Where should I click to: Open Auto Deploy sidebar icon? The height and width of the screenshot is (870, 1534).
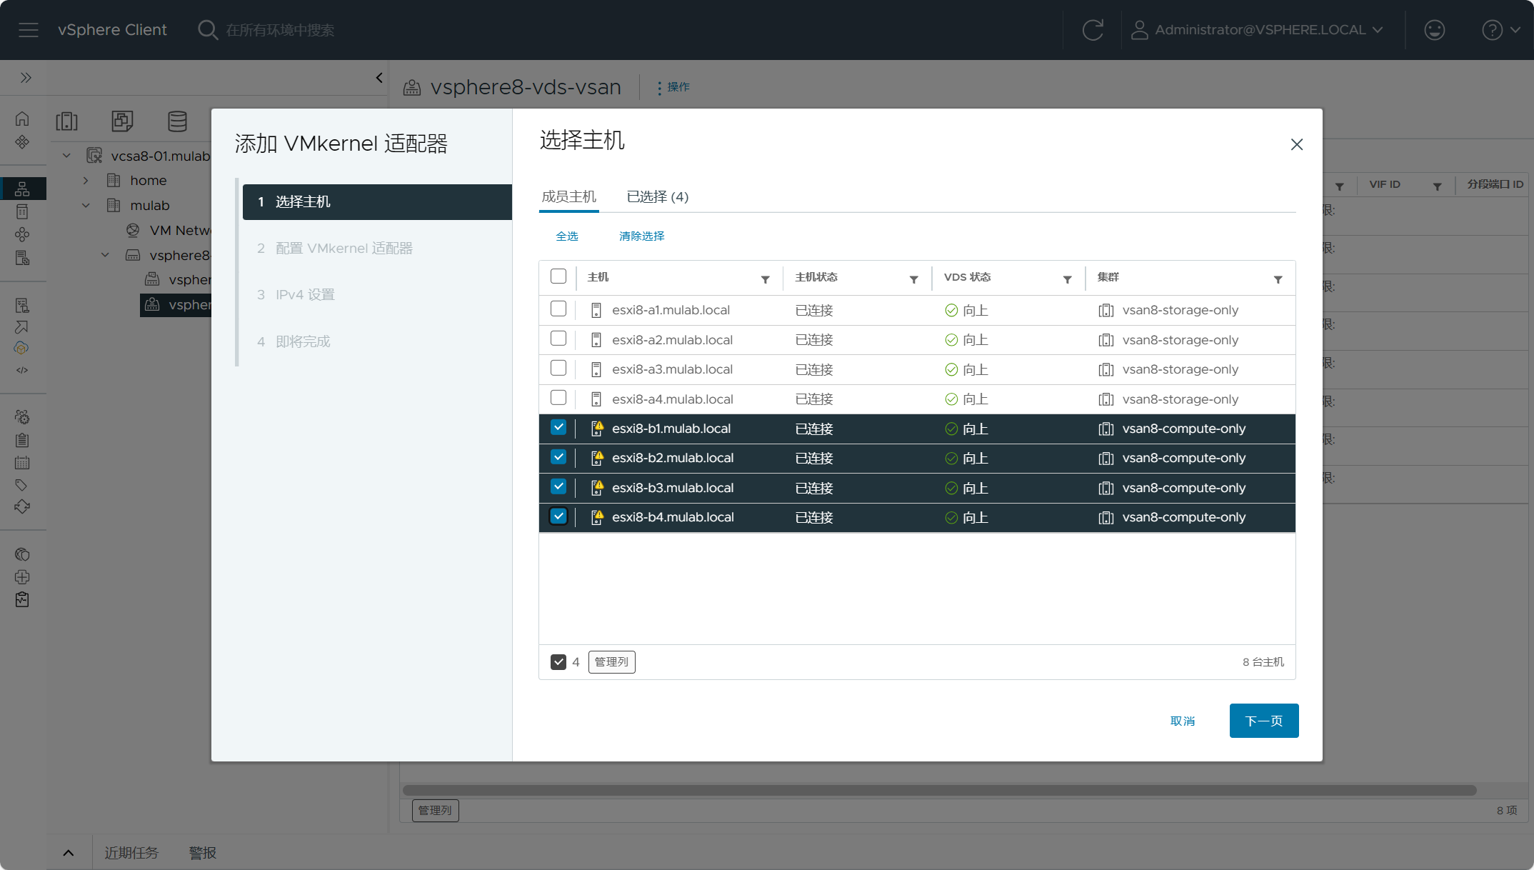[x=22, y=327]
